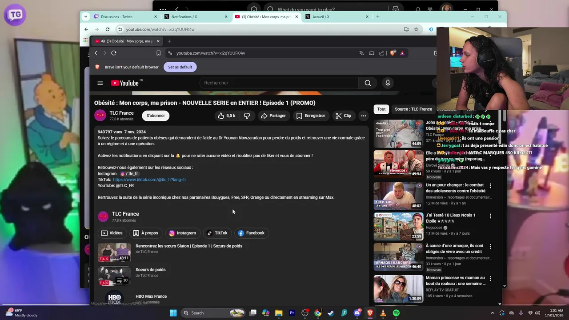
Task: Open Brave Rewards triangle icon
Action: pyautogui.click(x=402, y=53)
